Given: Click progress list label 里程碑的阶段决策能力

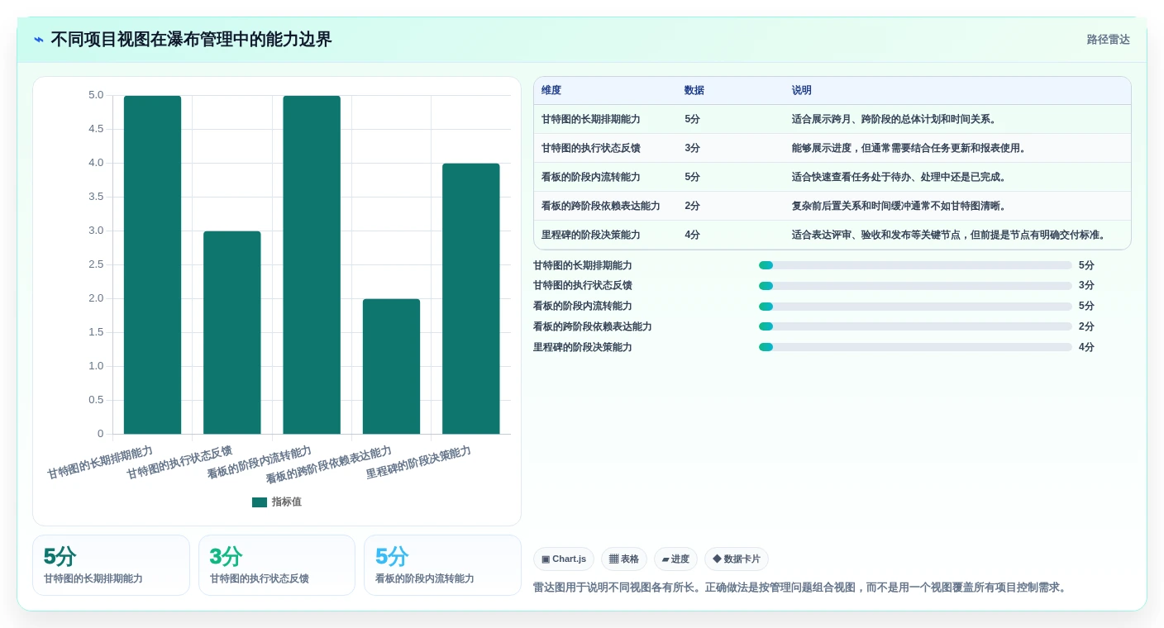Looking at the screenshot, I should pos(583,347).
